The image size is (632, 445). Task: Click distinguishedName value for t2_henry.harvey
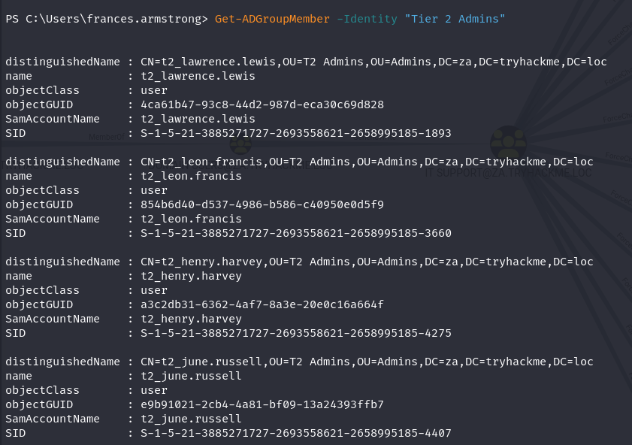(x=367, y=262)
